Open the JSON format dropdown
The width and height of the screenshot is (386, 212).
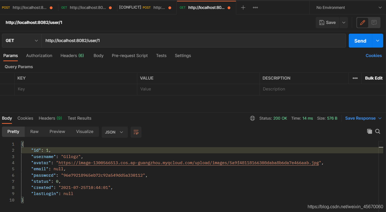[114, 132]
